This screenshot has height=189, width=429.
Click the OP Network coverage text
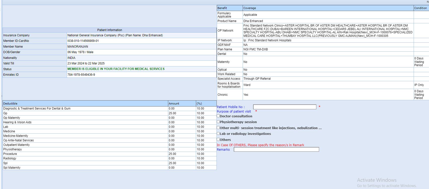328,31
